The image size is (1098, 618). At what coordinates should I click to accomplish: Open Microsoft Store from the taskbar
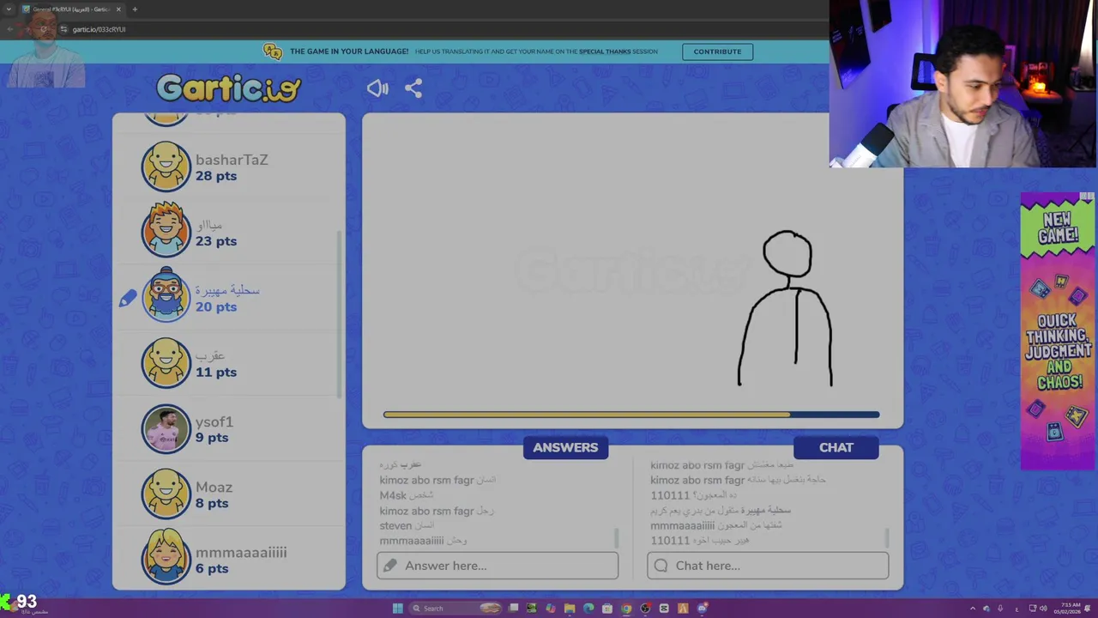[x=607, y=609]
